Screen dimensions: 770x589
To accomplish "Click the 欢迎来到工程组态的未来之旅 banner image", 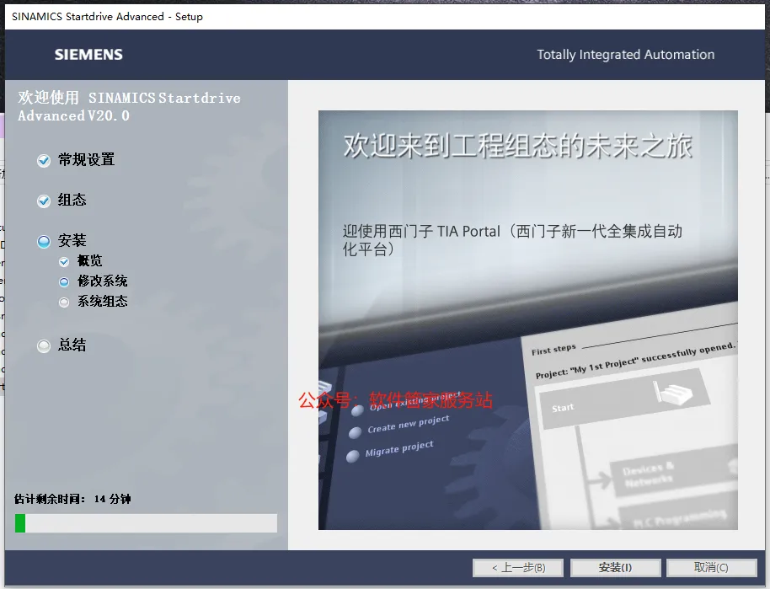I will click(528, 320).
